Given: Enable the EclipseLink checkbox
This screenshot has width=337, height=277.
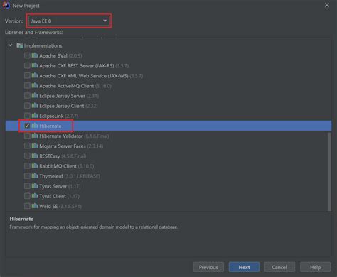Looking at the screenshot, I should point(27,116).
